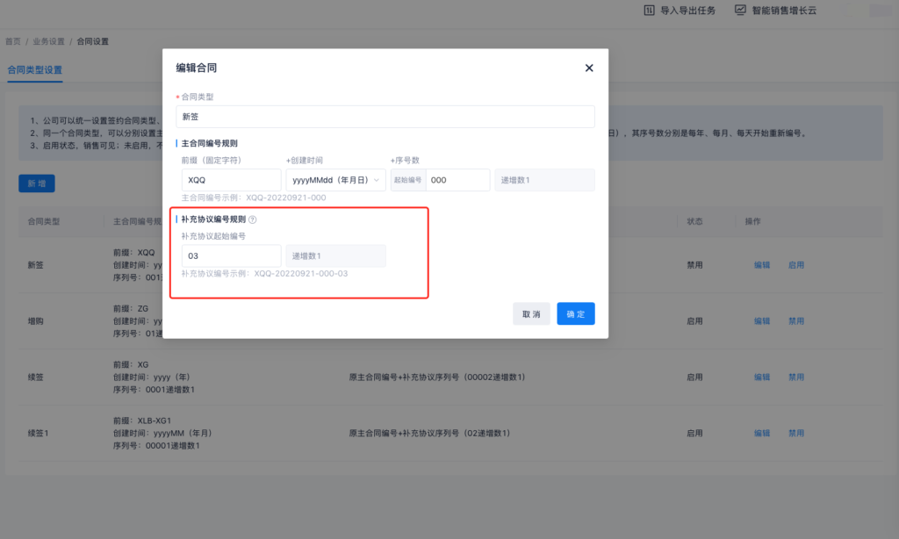Edit the 续签1 contract type row
Screen dimensions: 899x539
point(762,434)
